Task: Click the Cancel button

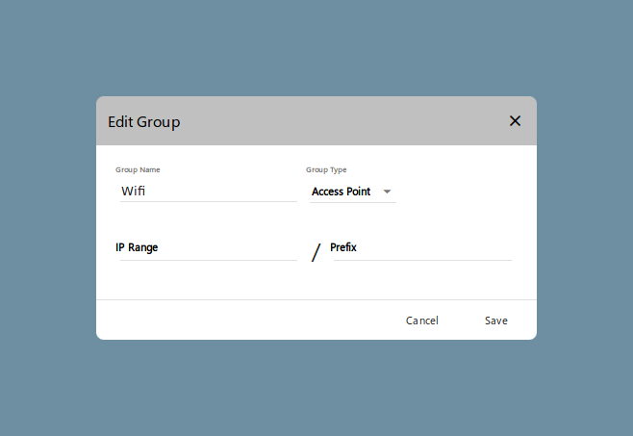Action: click(422, 321)
